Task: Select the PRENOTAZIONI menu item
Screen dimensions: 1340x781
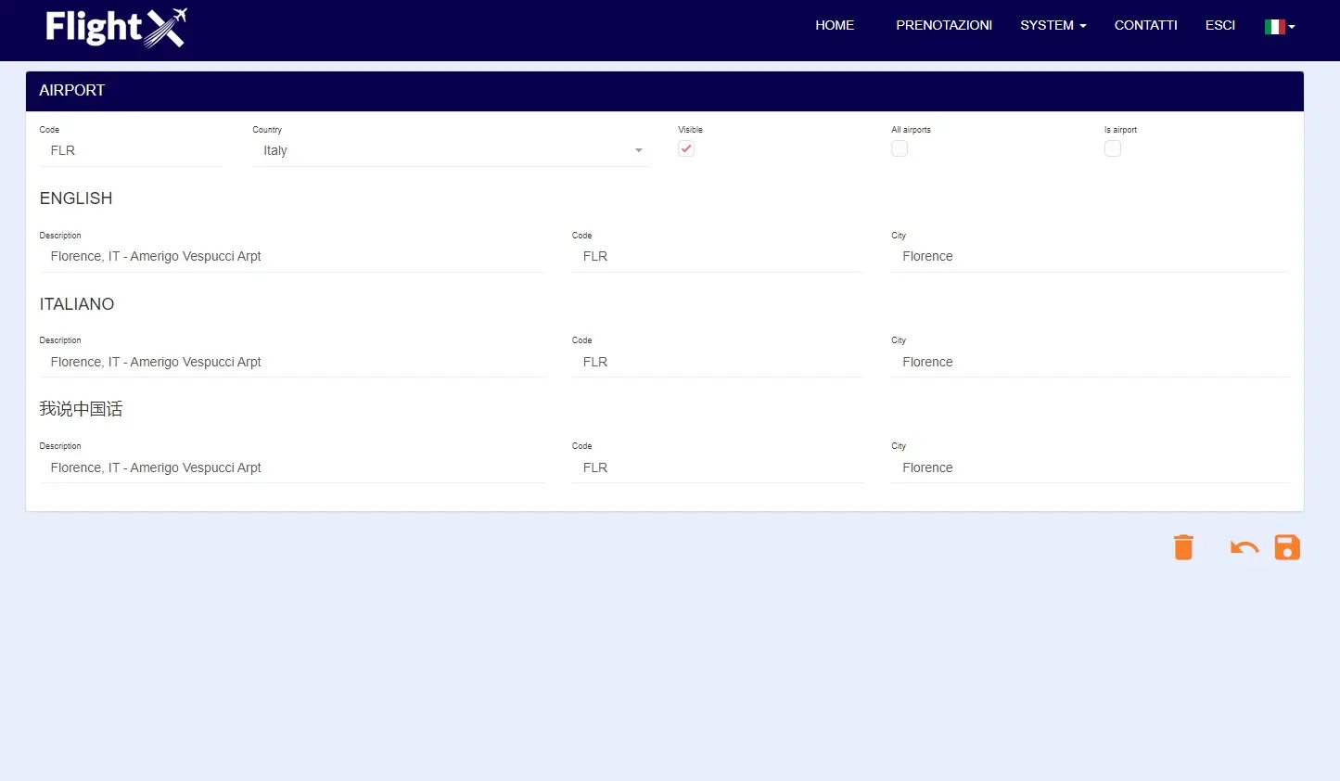Action: click(x=944, y=25)
